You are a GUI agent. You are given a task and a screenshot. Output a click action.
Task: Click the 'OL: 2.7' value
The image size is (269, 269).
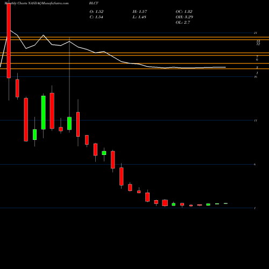183,23
